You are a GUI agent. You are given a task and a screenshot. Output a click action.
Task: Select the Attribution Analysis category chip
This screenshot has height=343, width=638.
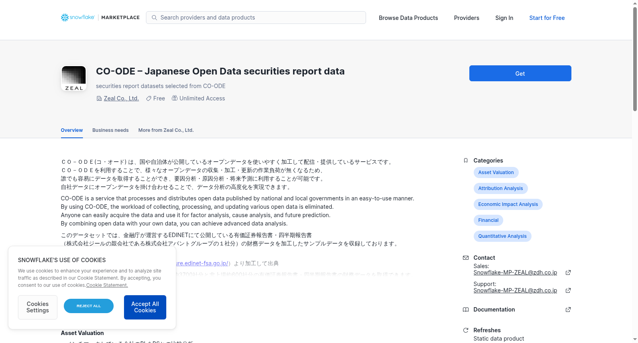click(x=500, y=188)
